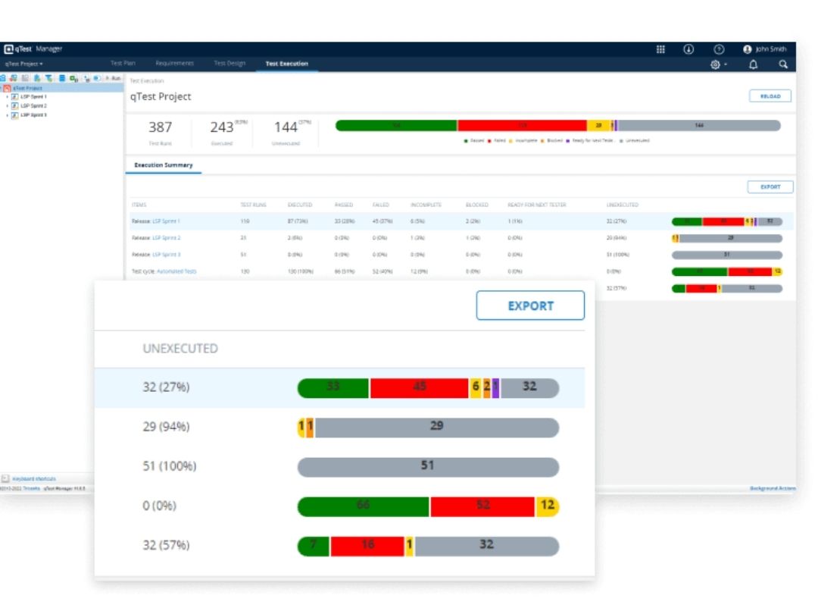Open the qTest Project dropdown in navbar
Screen dimensions: 818x614
24,64
